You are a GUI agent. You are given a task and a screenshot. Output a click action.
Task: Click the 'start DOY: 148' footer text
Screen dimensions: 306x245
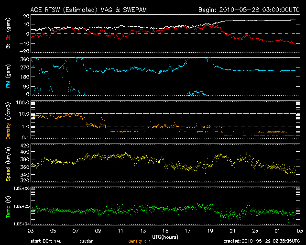[x=46, y=241]
